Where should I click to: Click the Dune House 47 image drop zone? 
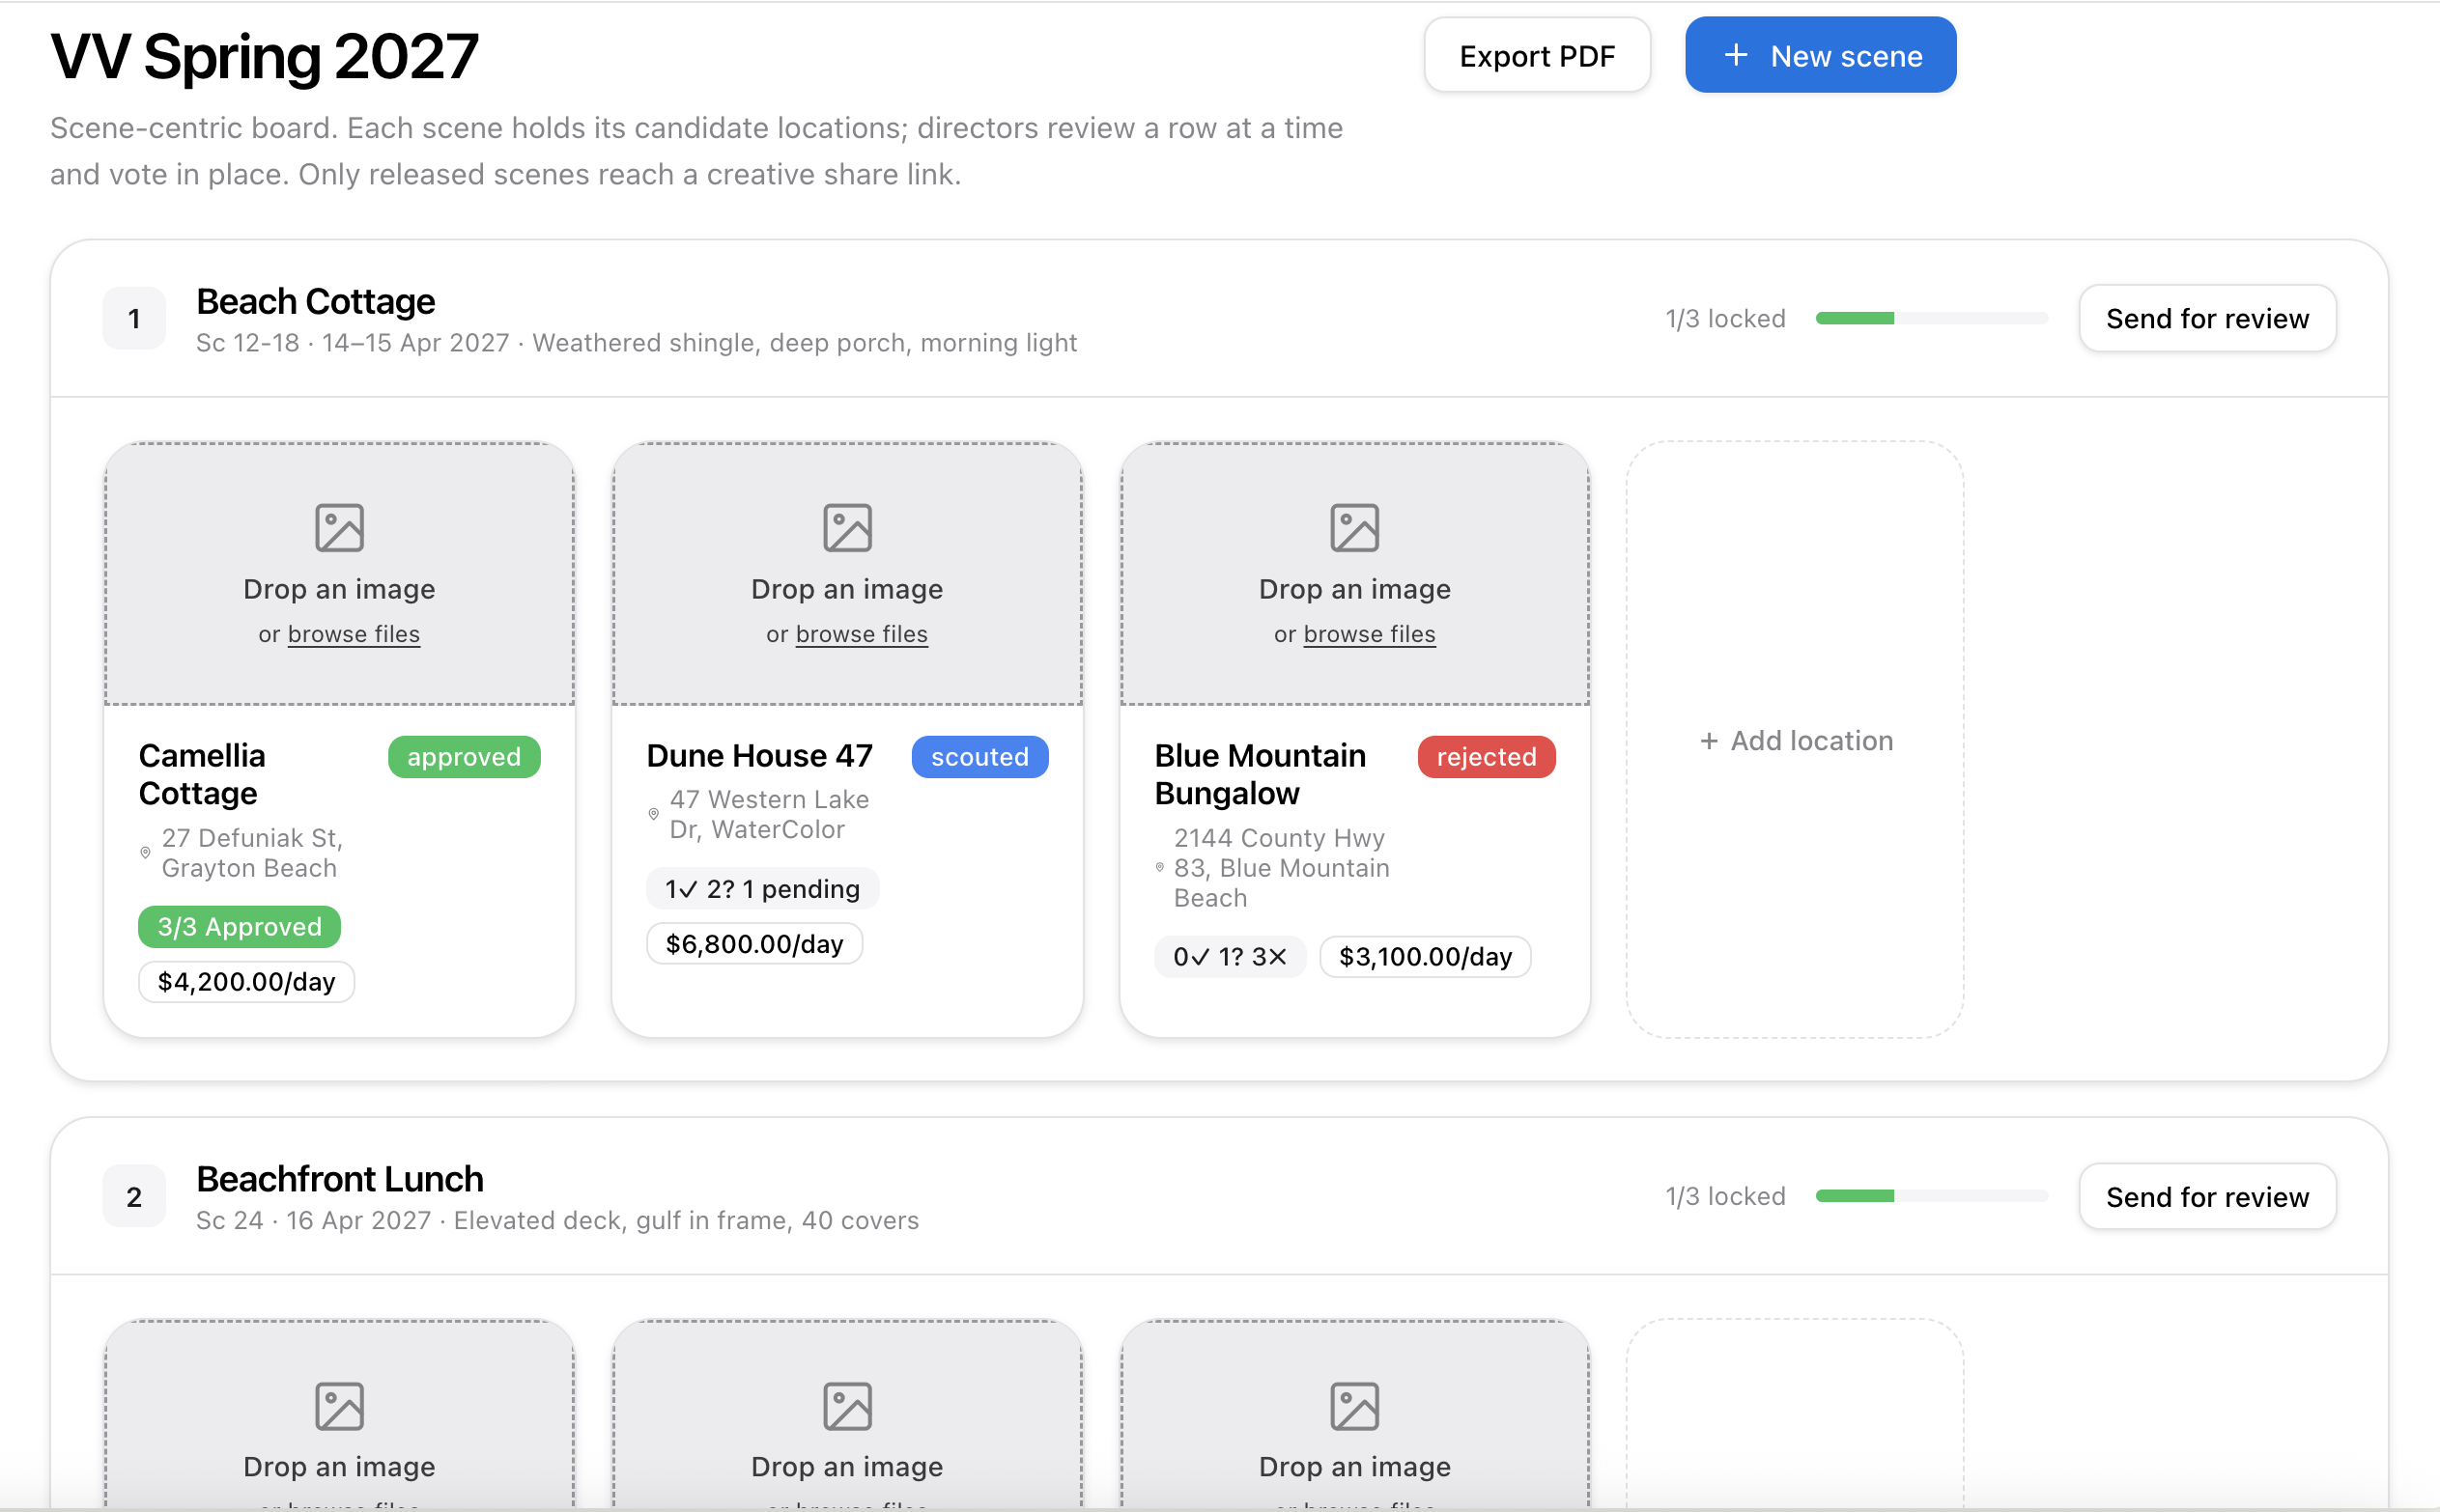(x=847, y=574)
